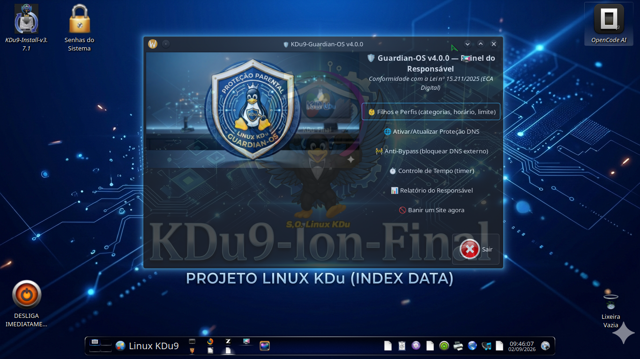Image resolution: width=640 pixels, height=359 pixels.
Task: Open Relatório do Responsável report
Action: pyautogui.click(x=431, y=190)
